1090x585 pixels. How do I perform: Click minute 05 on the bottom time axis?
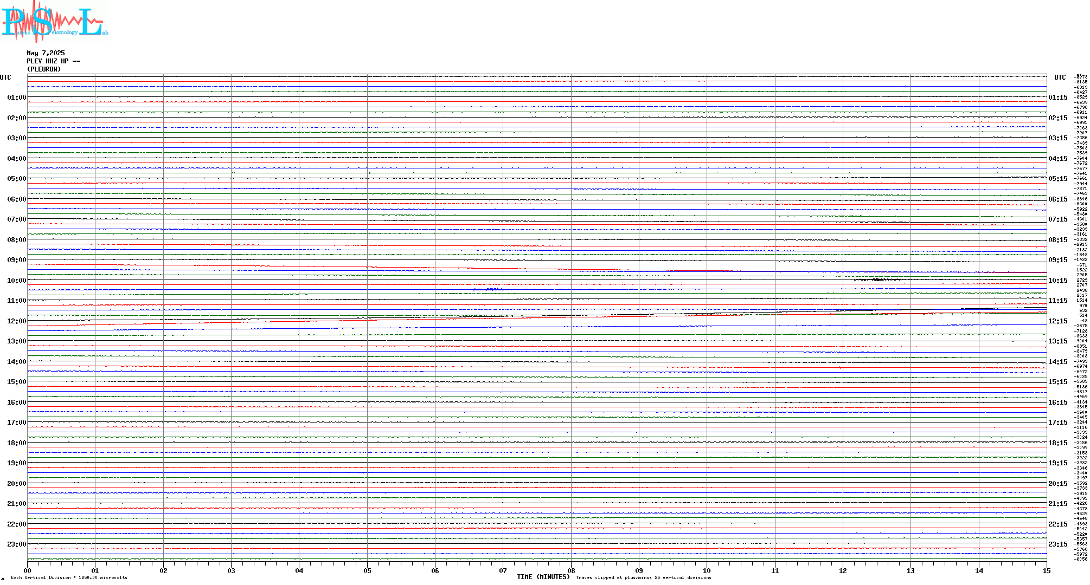tap(367, 570)
